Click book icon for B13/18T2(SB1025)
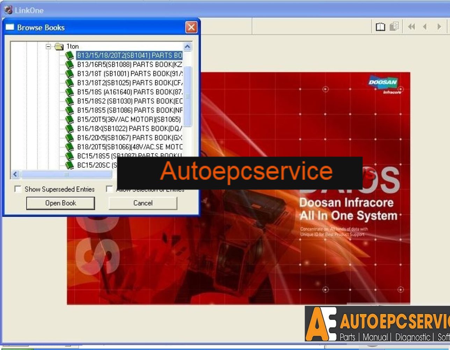The height and width of the screenshot is (350, 450). coord(70,83)
